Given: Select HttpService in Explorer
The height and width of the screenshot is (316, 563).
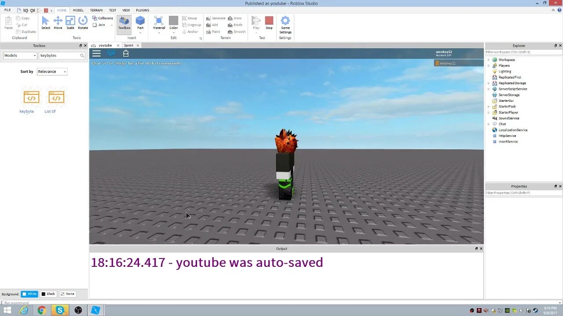Looking at the screenshot, I should tap(507, 136).
